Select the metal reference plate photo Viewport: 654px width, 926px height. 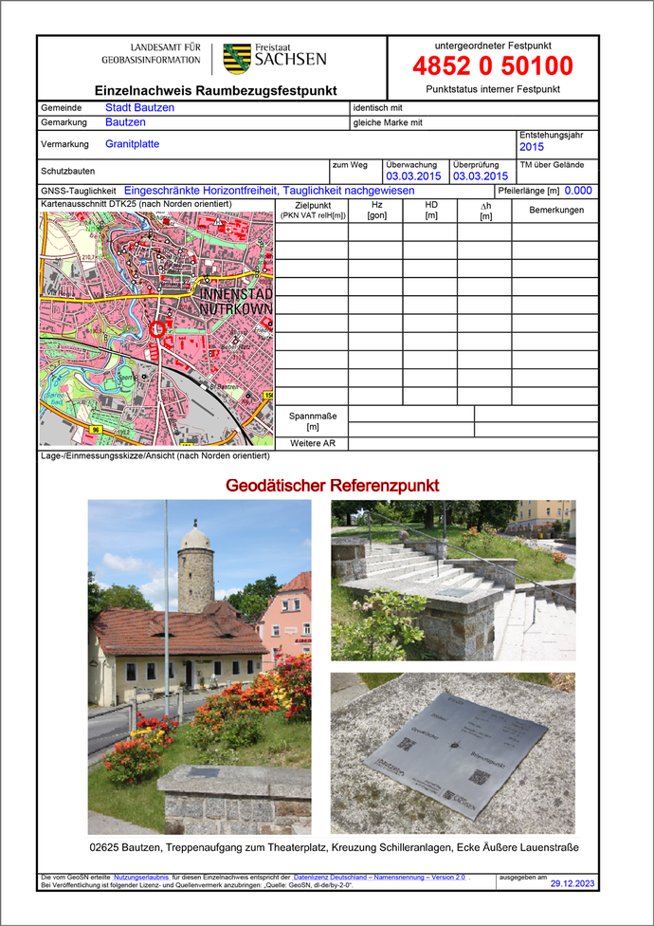pos(452,752)
